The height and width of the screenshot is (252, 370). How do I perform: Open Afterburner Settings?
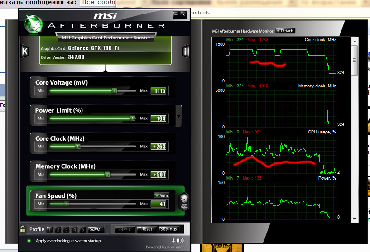coord(168,229)
